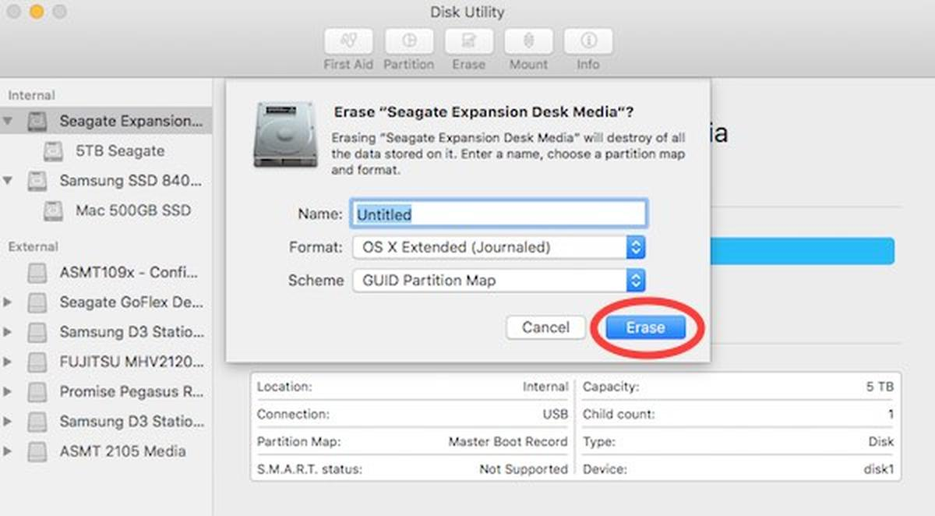Viewport: 935px width, 516px height.
Task: Open the Scheme dropdown menu
Action: [x=499, y=281]
